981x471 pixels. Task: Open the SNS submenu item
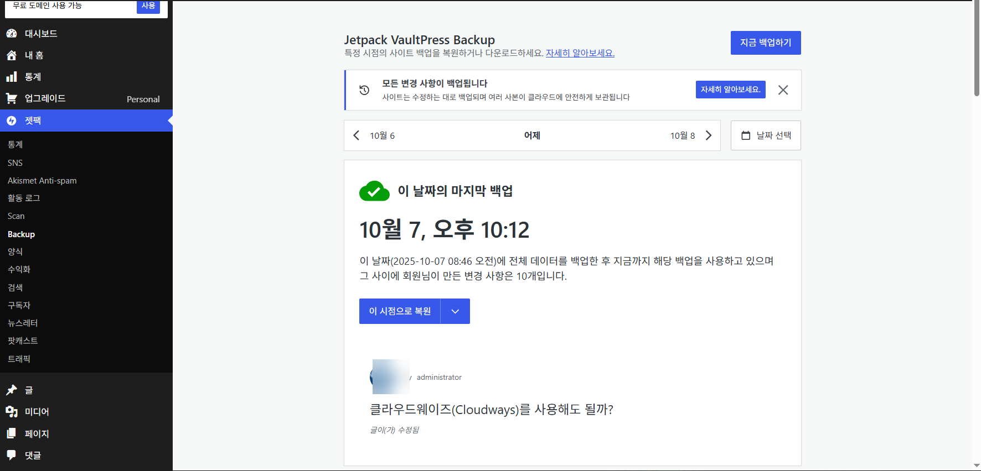(16, 163)
